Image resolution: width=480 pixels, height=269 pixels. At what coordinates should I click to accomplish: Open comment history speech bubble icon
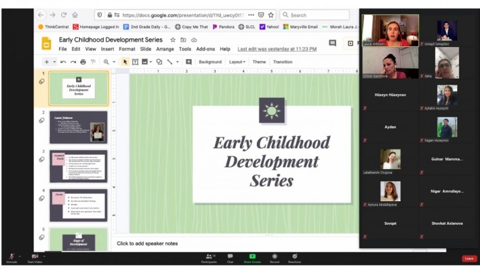(332, 44)
